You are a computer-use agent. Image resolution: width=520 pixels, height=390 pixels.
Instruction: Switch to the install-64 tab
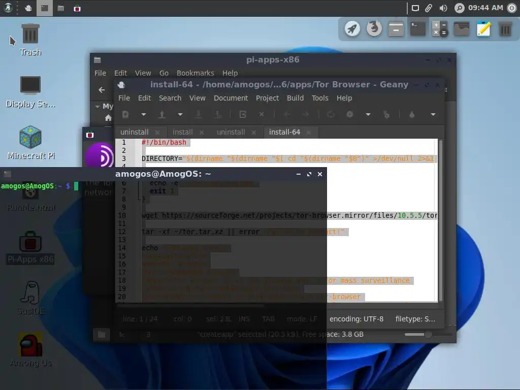pos(284,132)
